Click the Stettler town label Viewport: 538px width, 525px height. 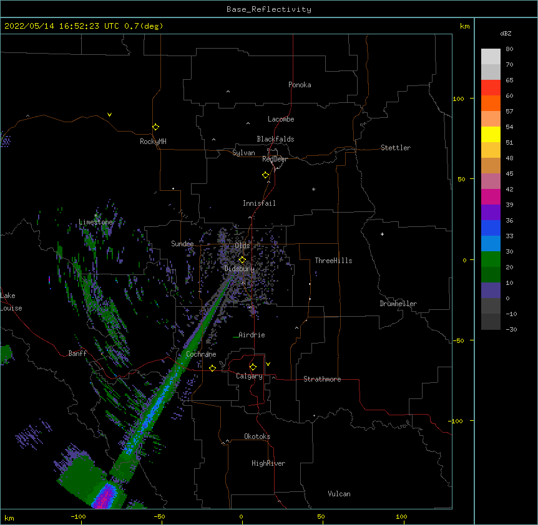(396, 148)
